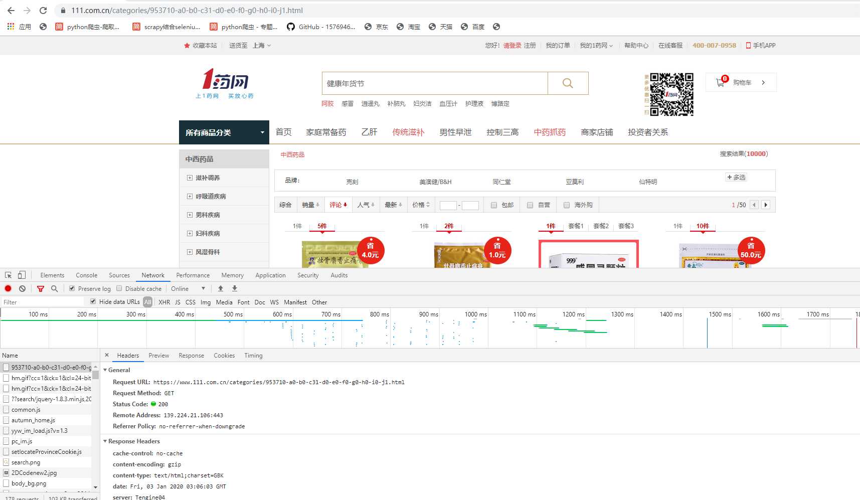
Task: Expand the 呼吸道疾病 category
Action: (190, 197)
